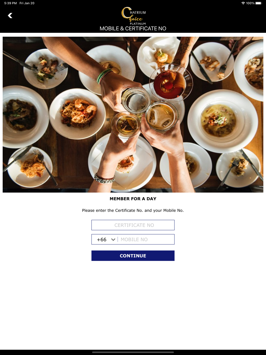This screenshot has height=355, width=266.
Task: Tap the +66 country code text
Action: click(102, 240)
